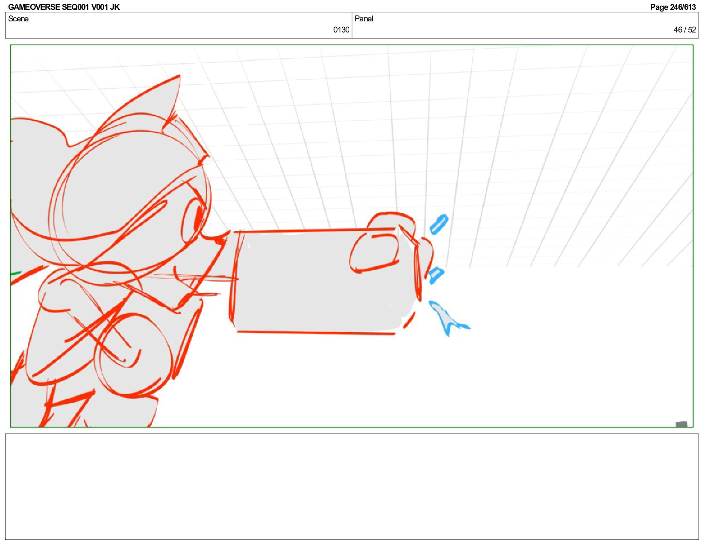Click the panel count '46 / 52'
705x545 pixels.
(684, 29)
